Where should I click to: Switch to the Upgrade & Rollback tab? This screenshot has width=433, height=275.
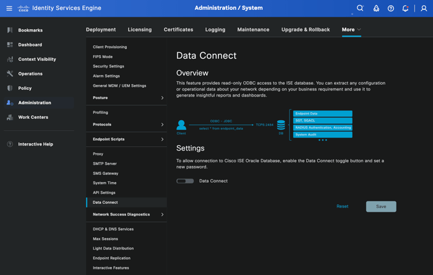click(x=306, y=30)
